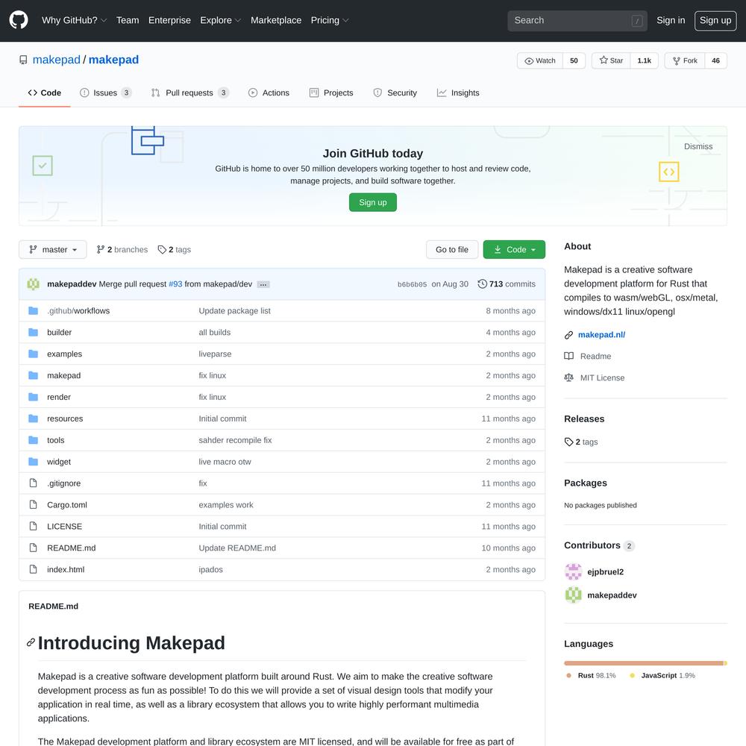The image size is (746, 746).
Task: Click the makepaddev contributor avatar
Action: pyautogui.click(x=573, y=595)
